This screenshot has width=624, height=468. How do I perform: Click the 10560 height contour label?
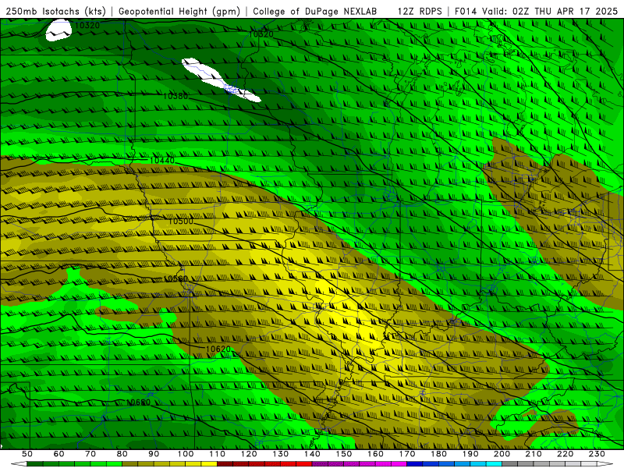tap(175, 278)
